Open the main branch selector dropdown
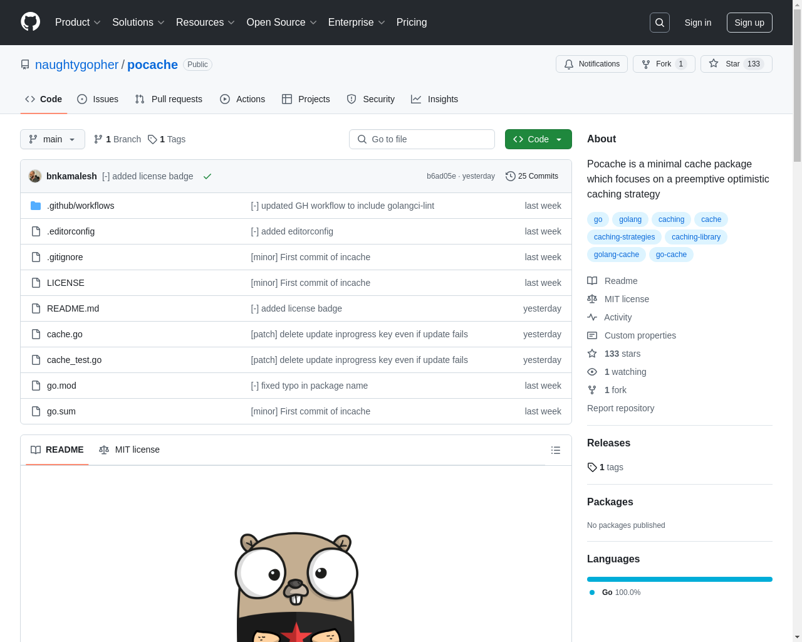Screen dimensions: 802x642 pos(53,139)
